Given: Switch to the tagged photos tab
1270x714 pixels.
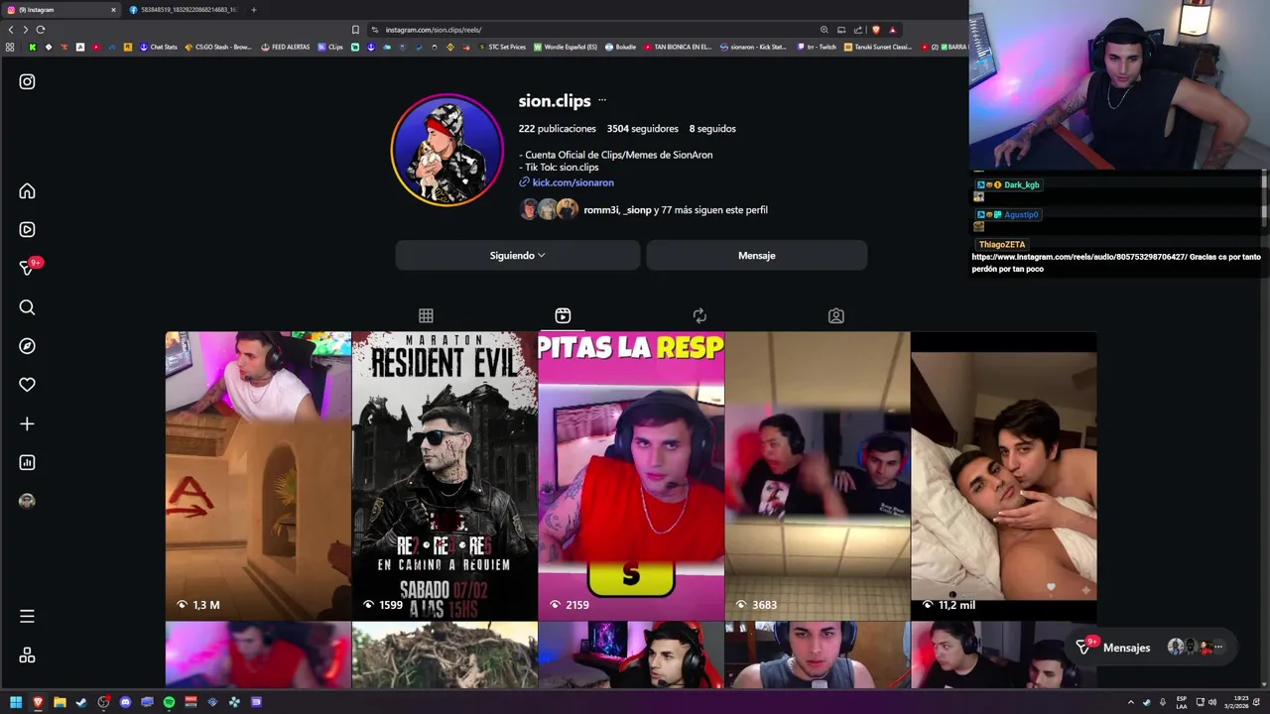Looking at the screenshot, I should [836, 315].
